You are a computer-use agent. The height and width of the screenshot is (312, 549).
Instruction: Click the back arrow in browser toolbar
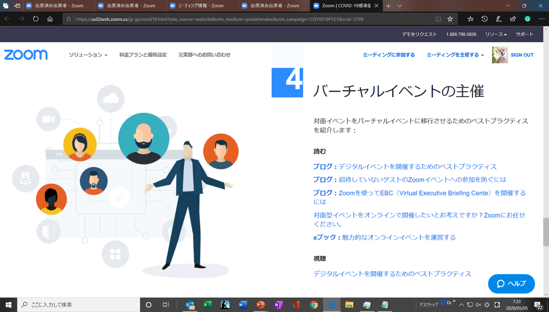click(7, 19)
